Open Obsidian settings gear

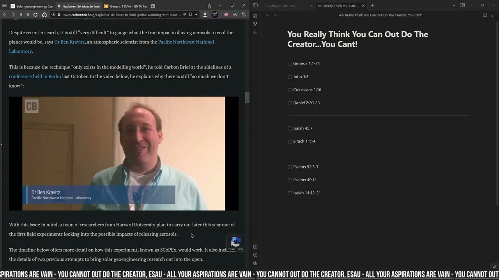(255, 263)
